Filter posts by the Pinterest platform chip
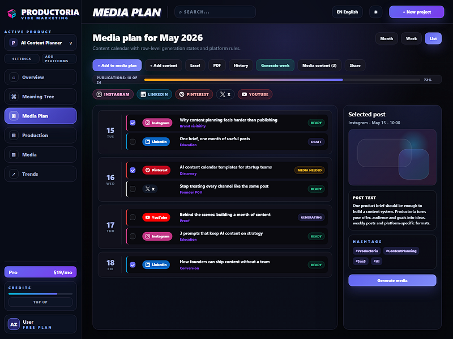This screenshot has height=339, width=453. (194, 94)
